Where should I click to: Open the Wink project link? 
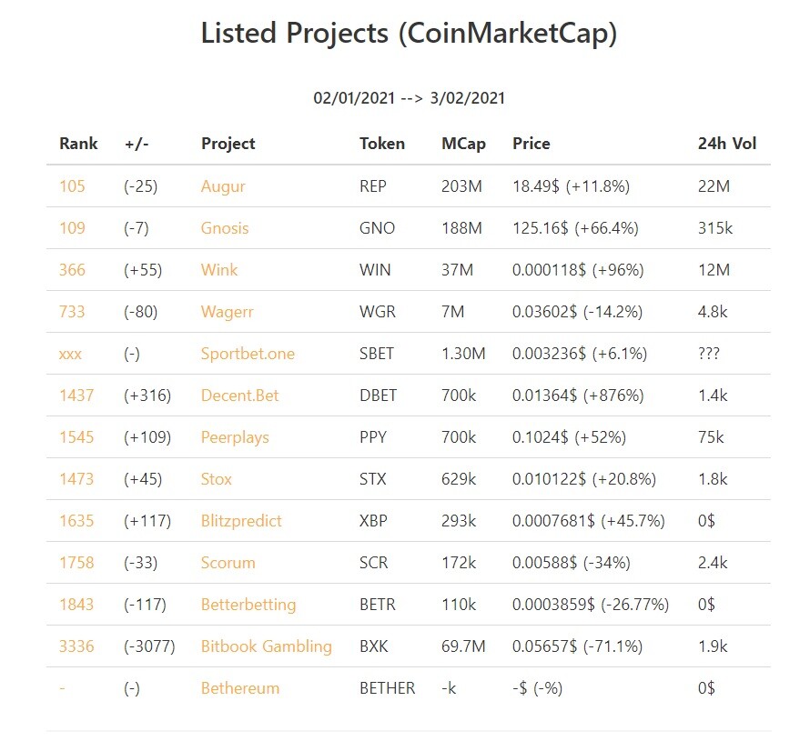(219, 270)
